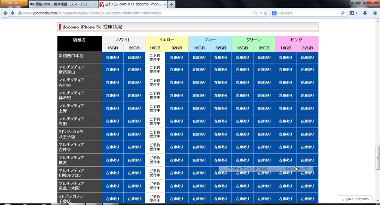Screen dimensions: 380x205
Task: Click the マルチメディア錦糸町 store row
Action: 79,95
